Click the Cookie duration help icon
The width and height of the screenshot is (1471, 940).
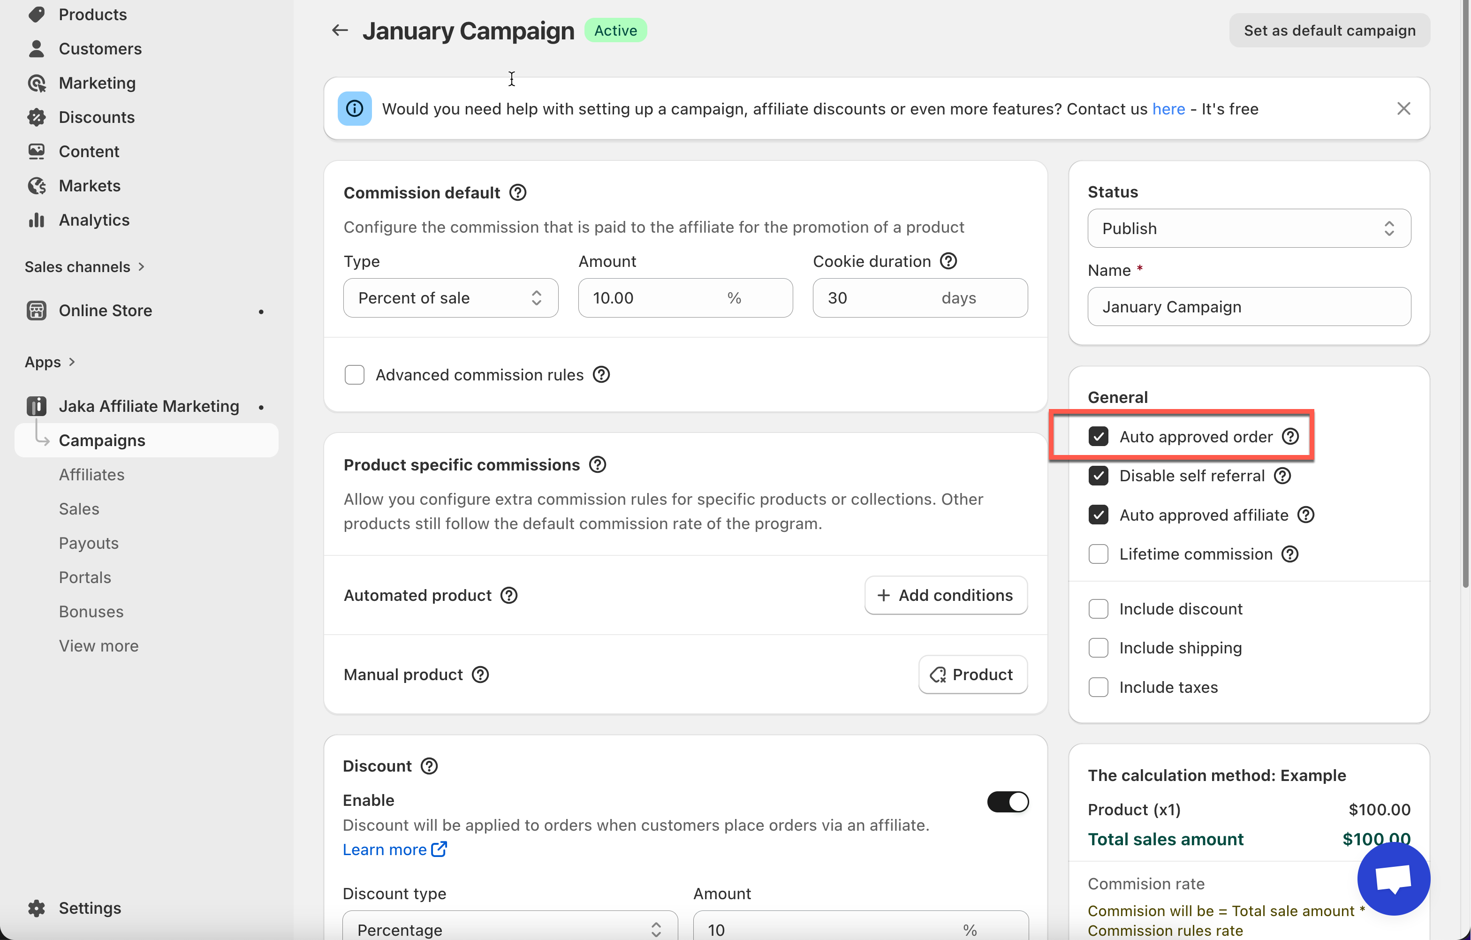[x=948, y=261]
